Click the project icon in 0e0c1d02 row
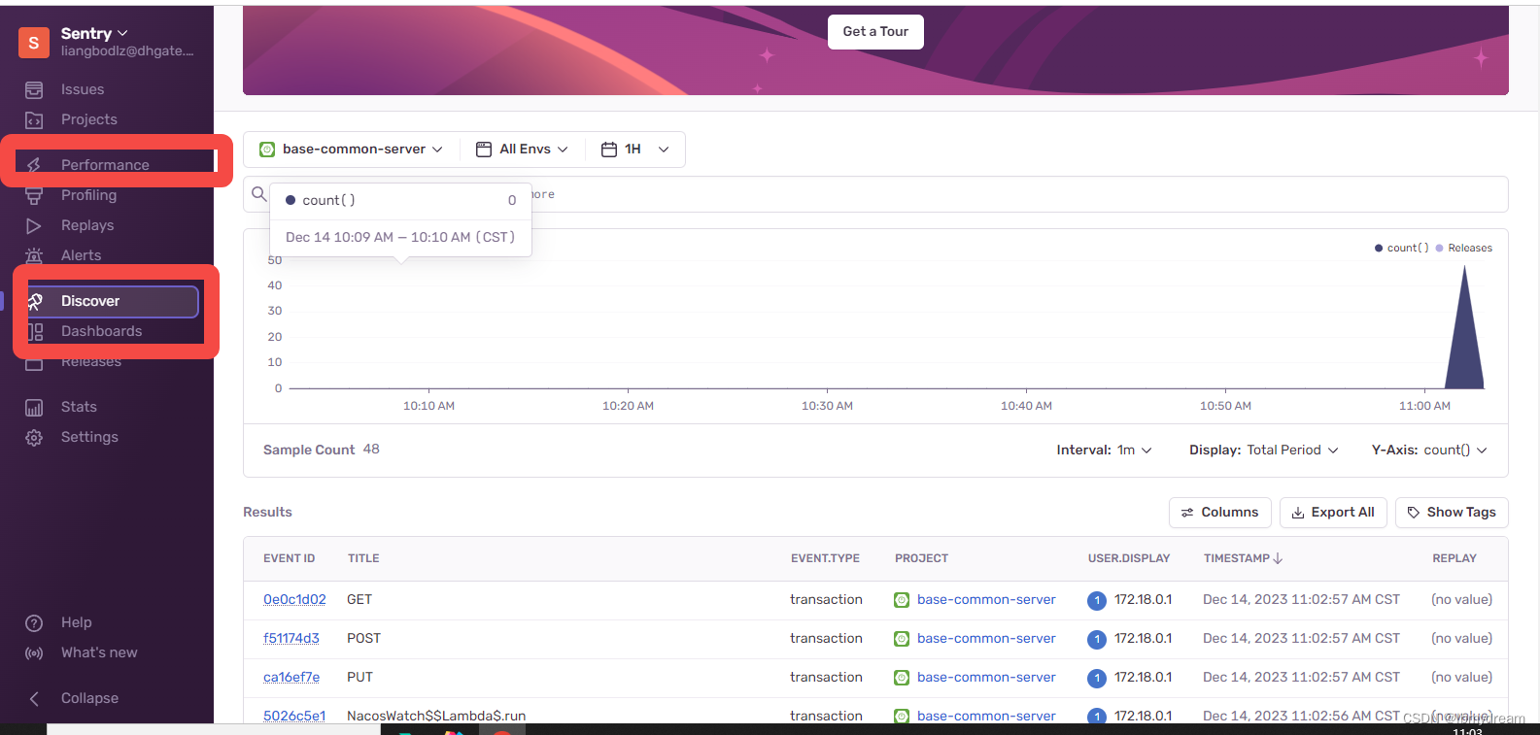Screen dimensions: 1540x735 click(902, 600)
